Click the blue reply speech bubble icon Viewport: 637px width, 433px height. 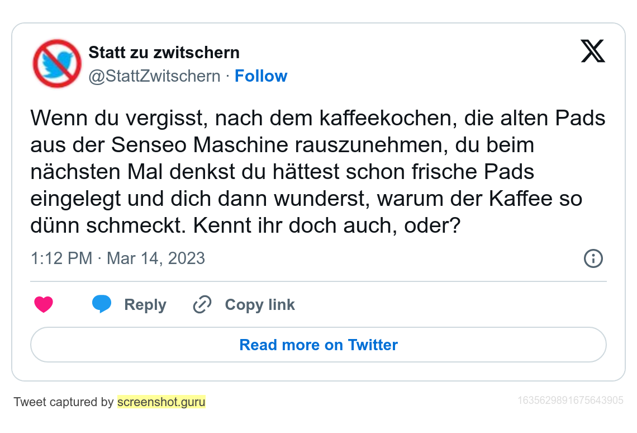[x=102, y=304]
